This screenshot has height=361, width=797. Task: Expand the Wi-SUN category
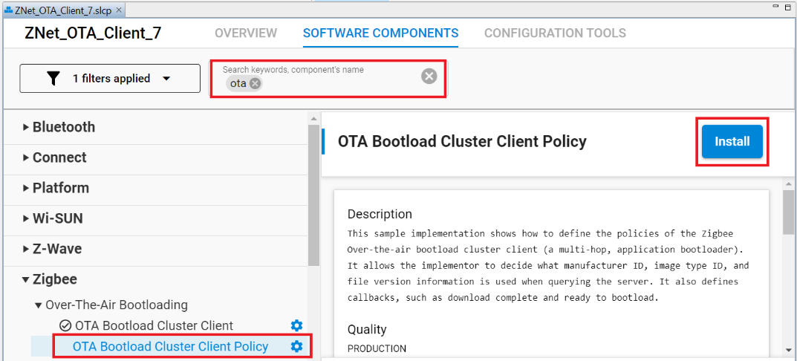coord(26,218)
